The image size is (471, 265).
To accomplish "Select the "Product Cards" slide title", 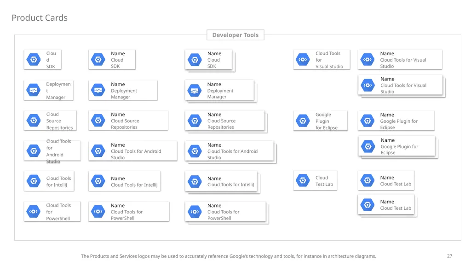I will tap(40, 18).
